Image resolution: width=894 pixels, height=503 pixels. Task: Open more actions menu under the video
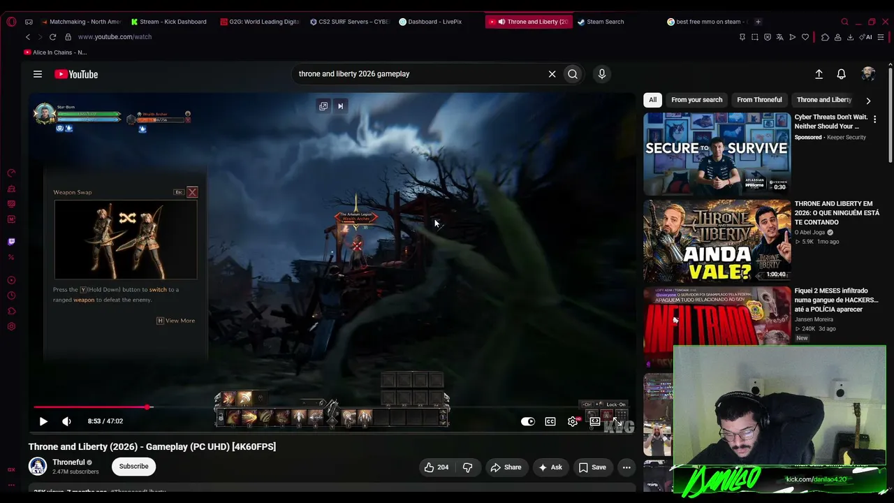click(x=626, y=467)
